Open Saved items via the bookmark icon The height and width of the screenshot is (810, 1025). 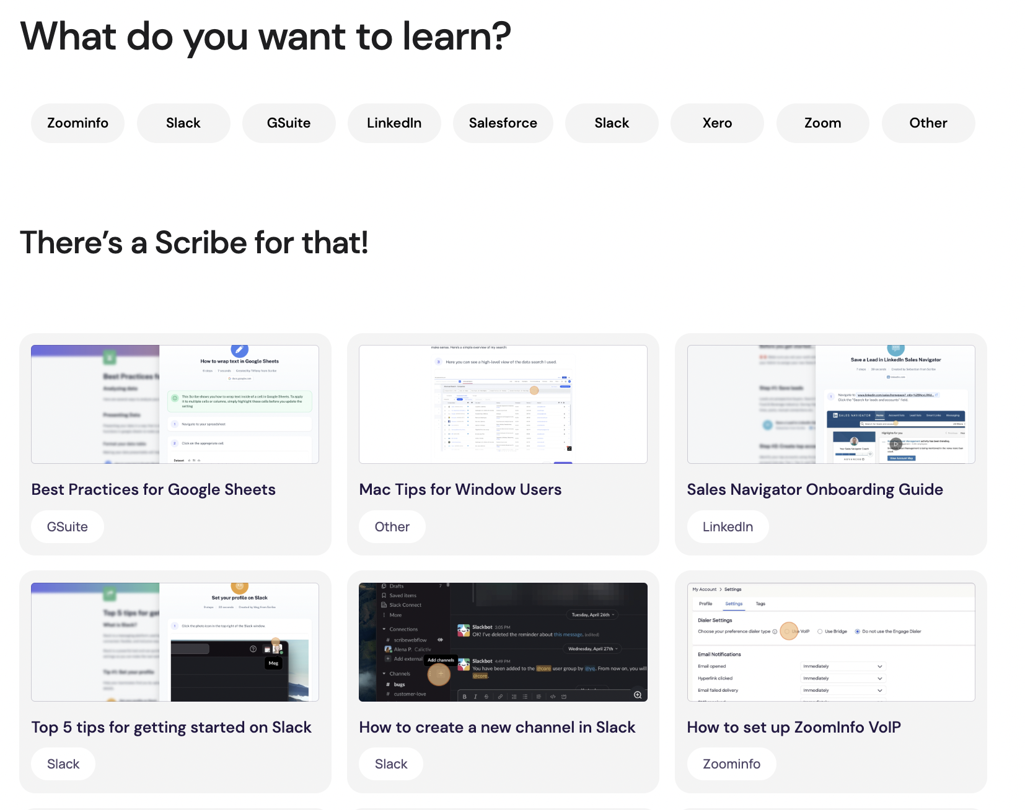[384, 596]
